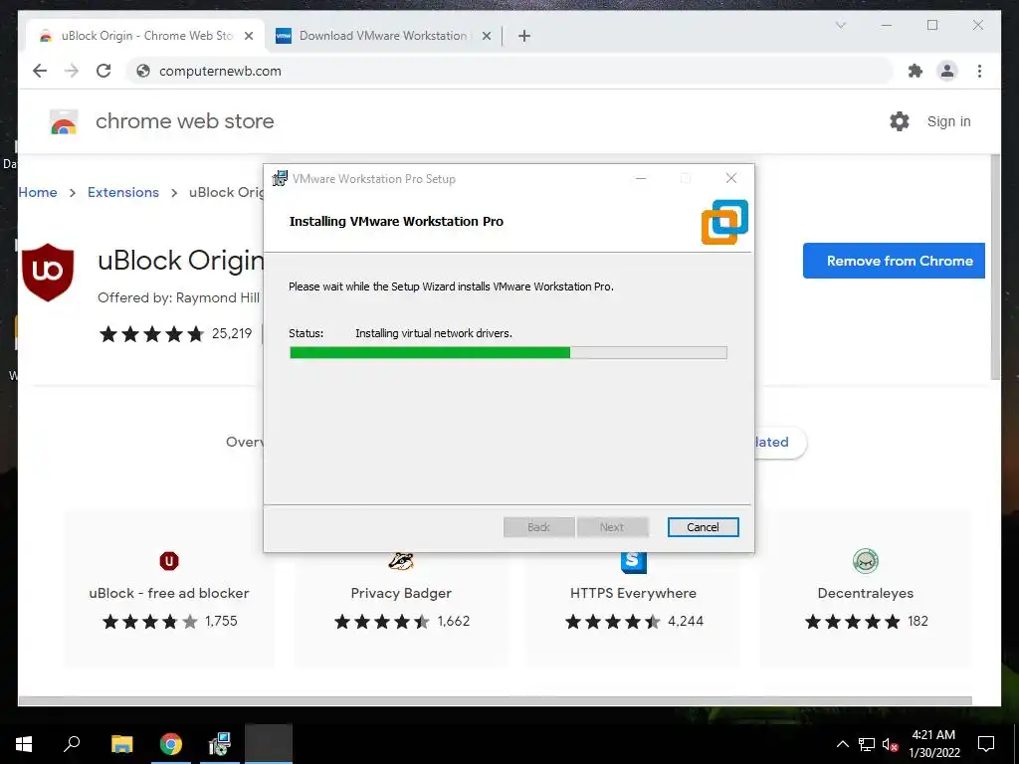The image size is (1019, 764).
Task: Click the address bar showing computernewb.com
Action: pyautogui.click(x=509, y=71)
